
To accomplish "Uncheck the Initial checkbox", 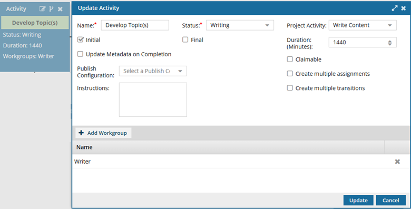I will [81, 39].
